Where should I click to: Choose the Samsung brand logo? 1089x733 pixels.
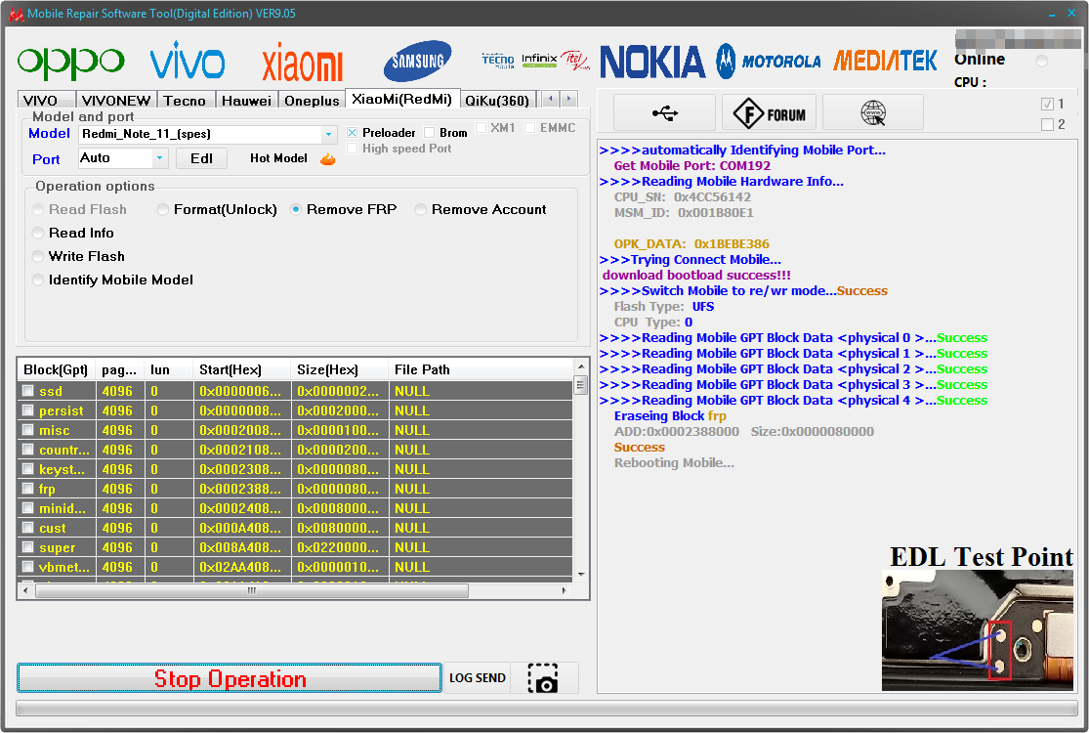tap(417, 62)
